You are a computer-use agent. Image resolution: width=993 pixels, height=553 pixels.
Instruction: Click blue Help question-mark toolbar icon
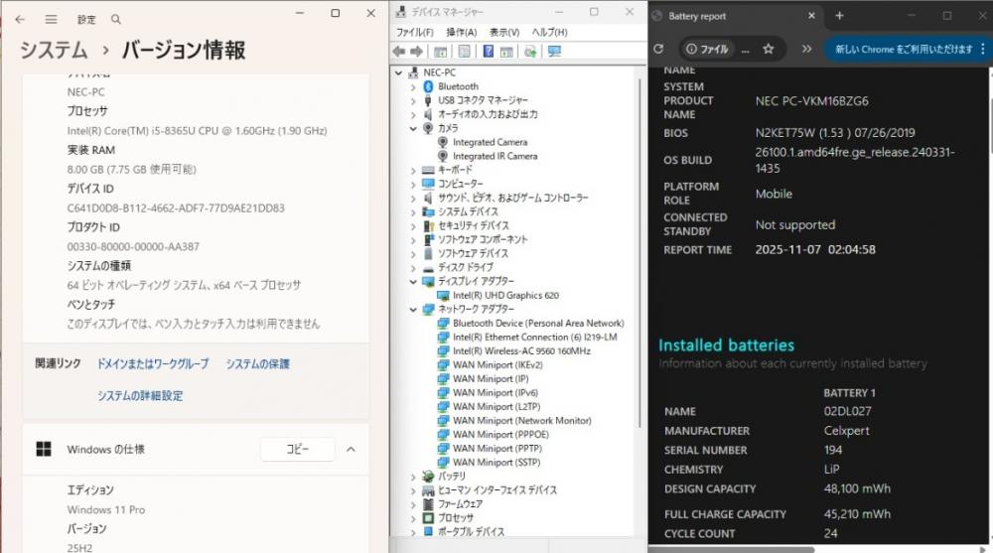click(489, 52)
